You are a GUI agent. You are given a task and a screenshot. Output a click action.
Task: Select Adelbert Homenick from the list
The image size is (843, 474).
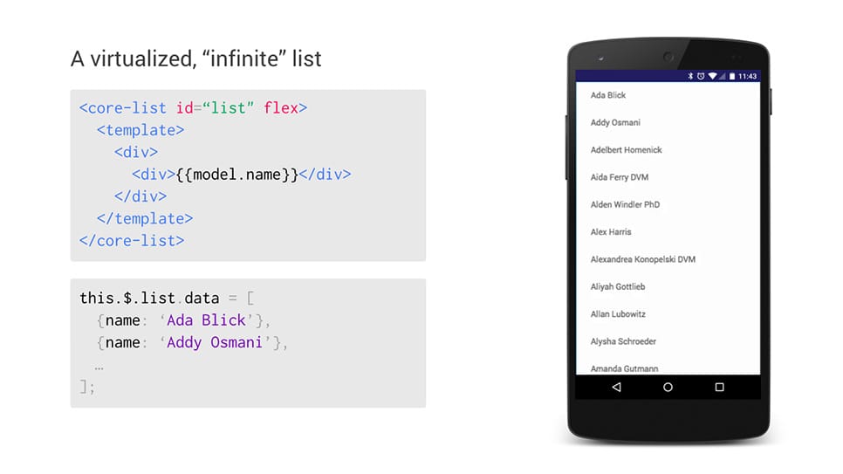pos(626,150)
